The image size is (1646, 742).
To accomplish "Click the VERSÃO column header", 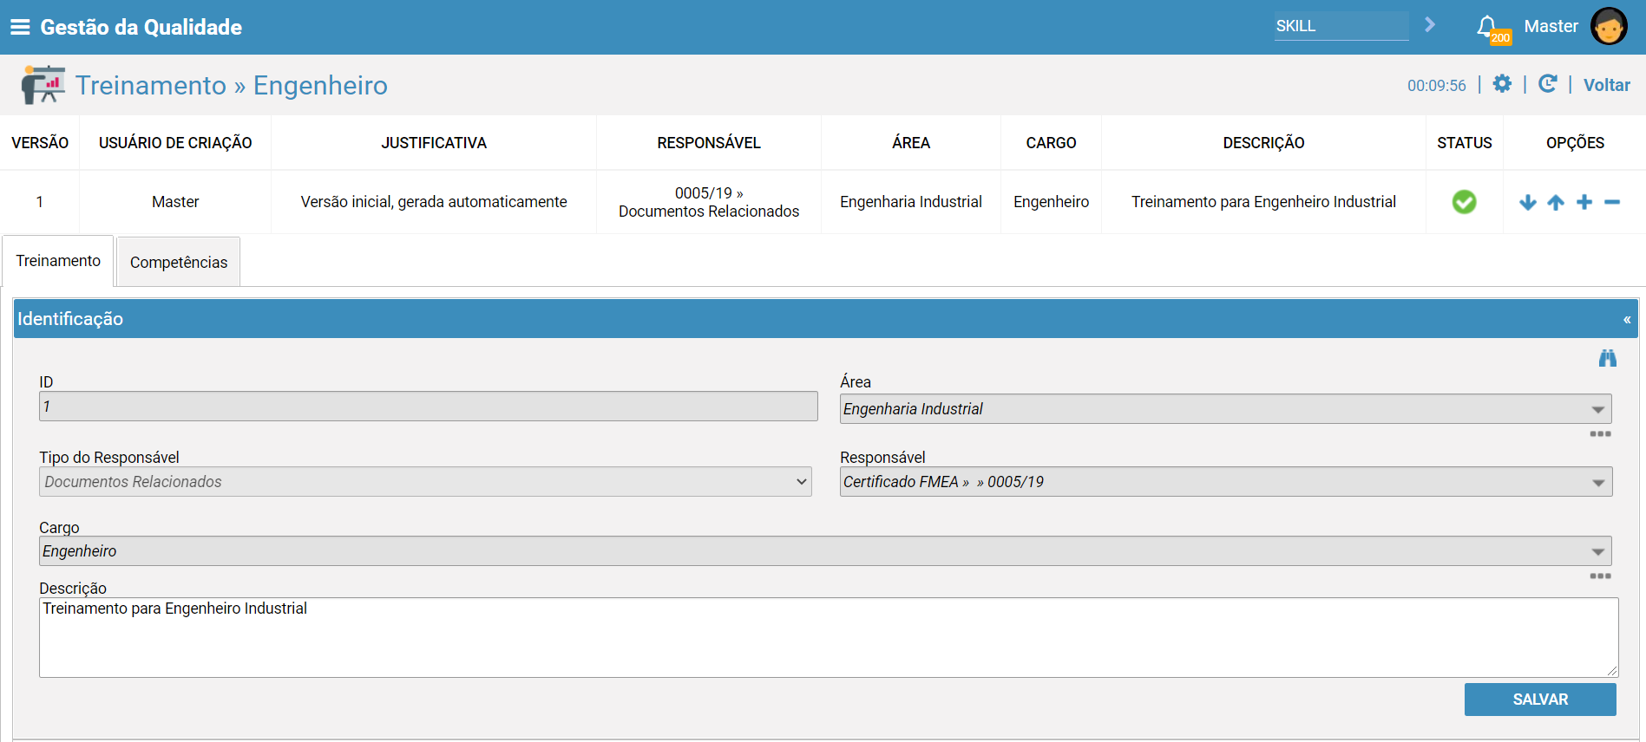I will 40,143.
